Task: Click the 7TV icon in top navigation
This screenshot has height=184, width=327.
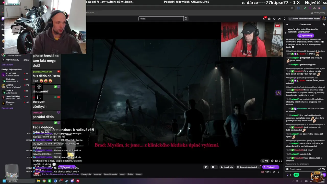Action: click(x=279, y=19)
